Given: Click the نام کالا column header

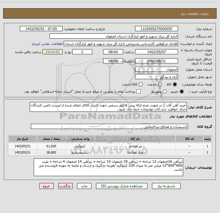Looking at the screenshot, I should [135, 139].
